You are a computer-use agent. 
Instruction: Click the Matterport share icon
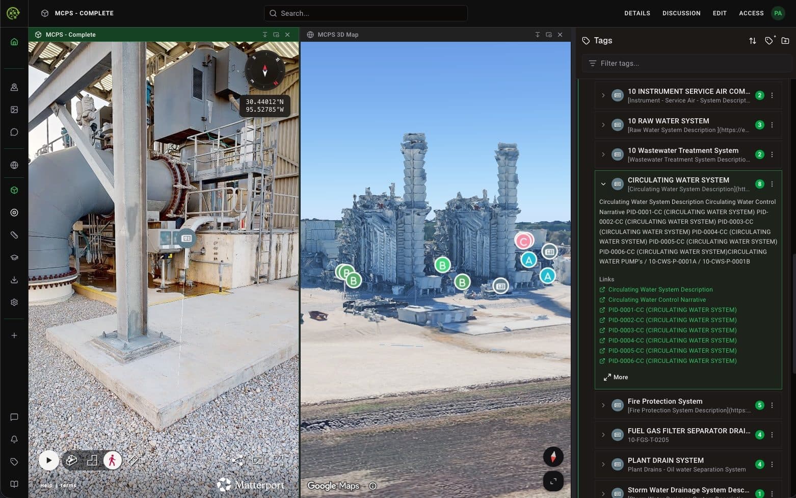point(237,460)
